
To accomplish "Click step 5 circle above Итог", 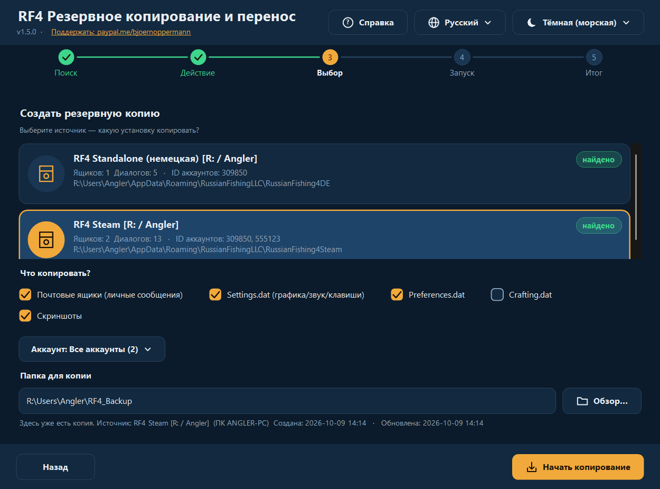I will [594, 57].
